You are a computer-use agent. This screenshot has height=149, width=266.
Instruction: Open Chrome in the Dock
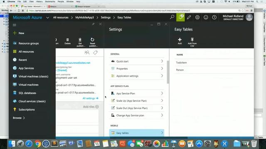point(38,144)
